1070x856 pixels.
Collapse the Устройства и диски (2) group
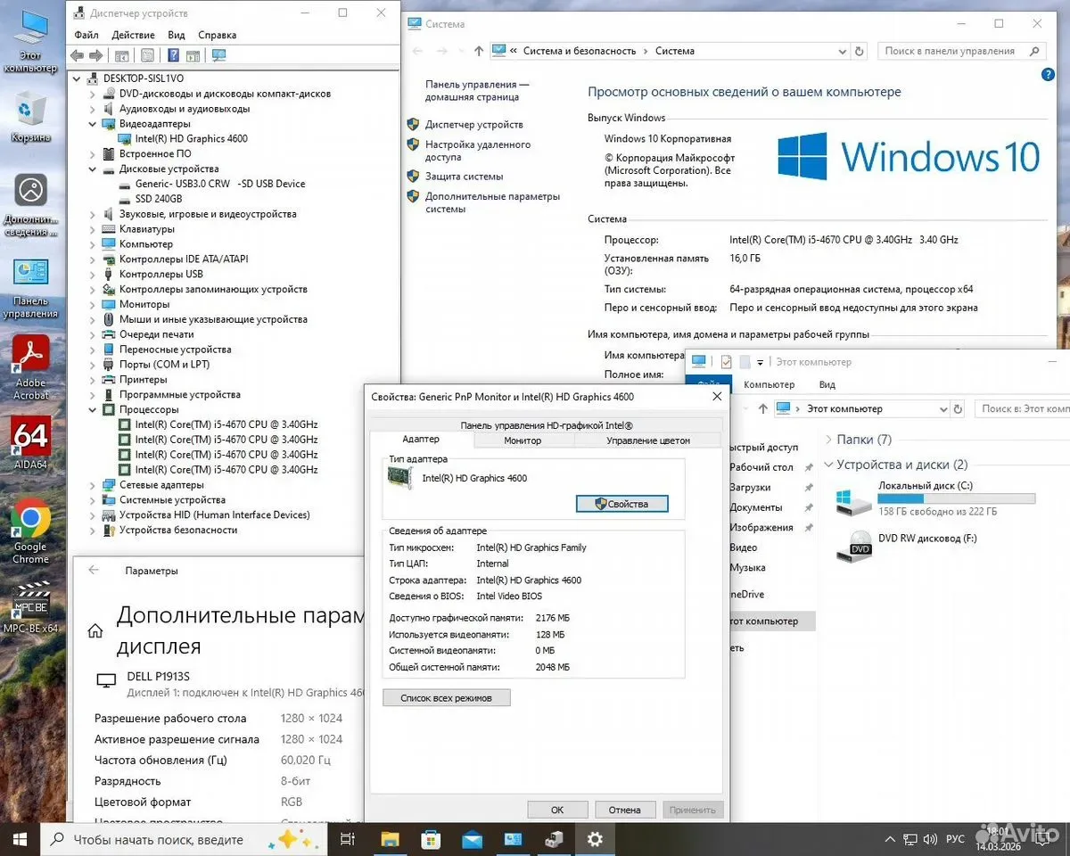(x=829, y=465)
